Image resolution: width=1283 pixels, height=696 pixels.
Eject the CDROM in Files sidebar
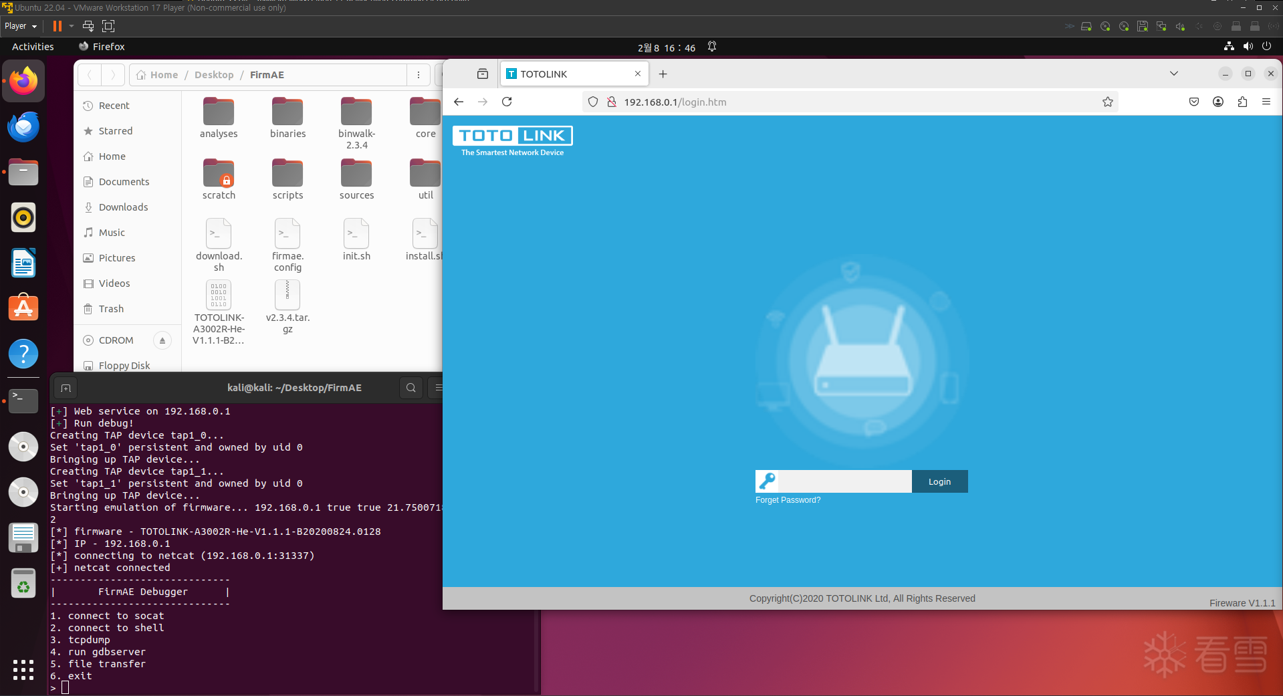click(x=162, y=340)
